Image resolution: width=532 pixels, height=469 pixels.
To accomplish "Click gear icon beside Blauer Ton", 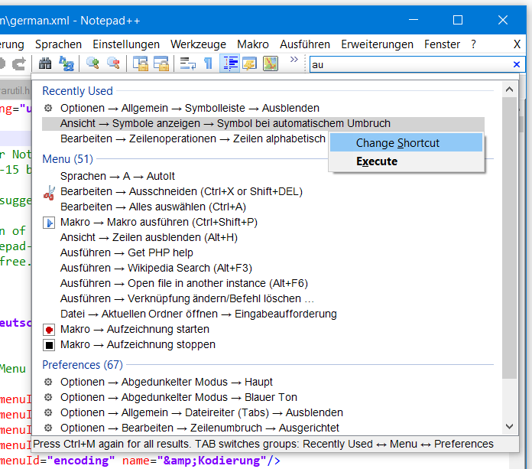I will tap(48, 397).
